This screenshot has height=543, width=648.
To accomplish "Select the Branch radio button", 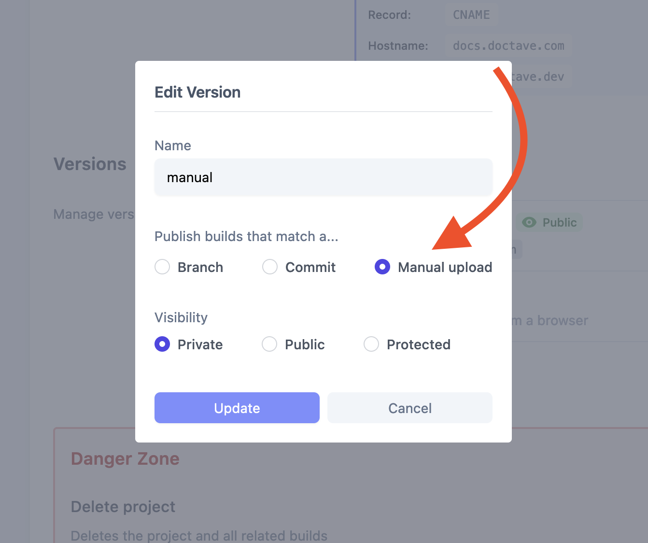I will pyautogui.click(x=162, y=267).
